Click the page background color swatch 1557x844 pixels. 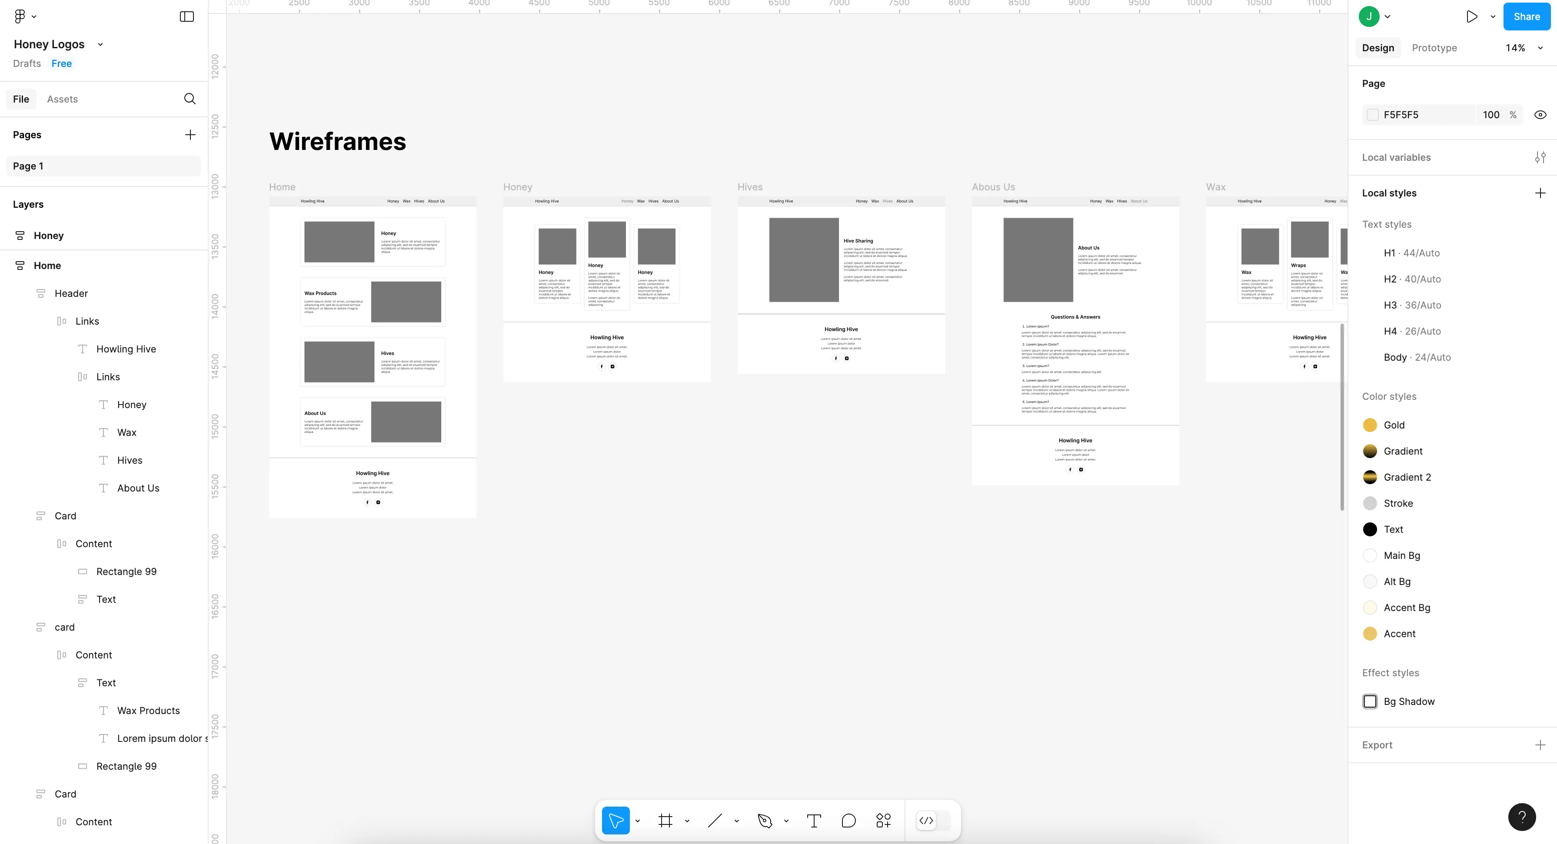click(x=1372, y=115)
